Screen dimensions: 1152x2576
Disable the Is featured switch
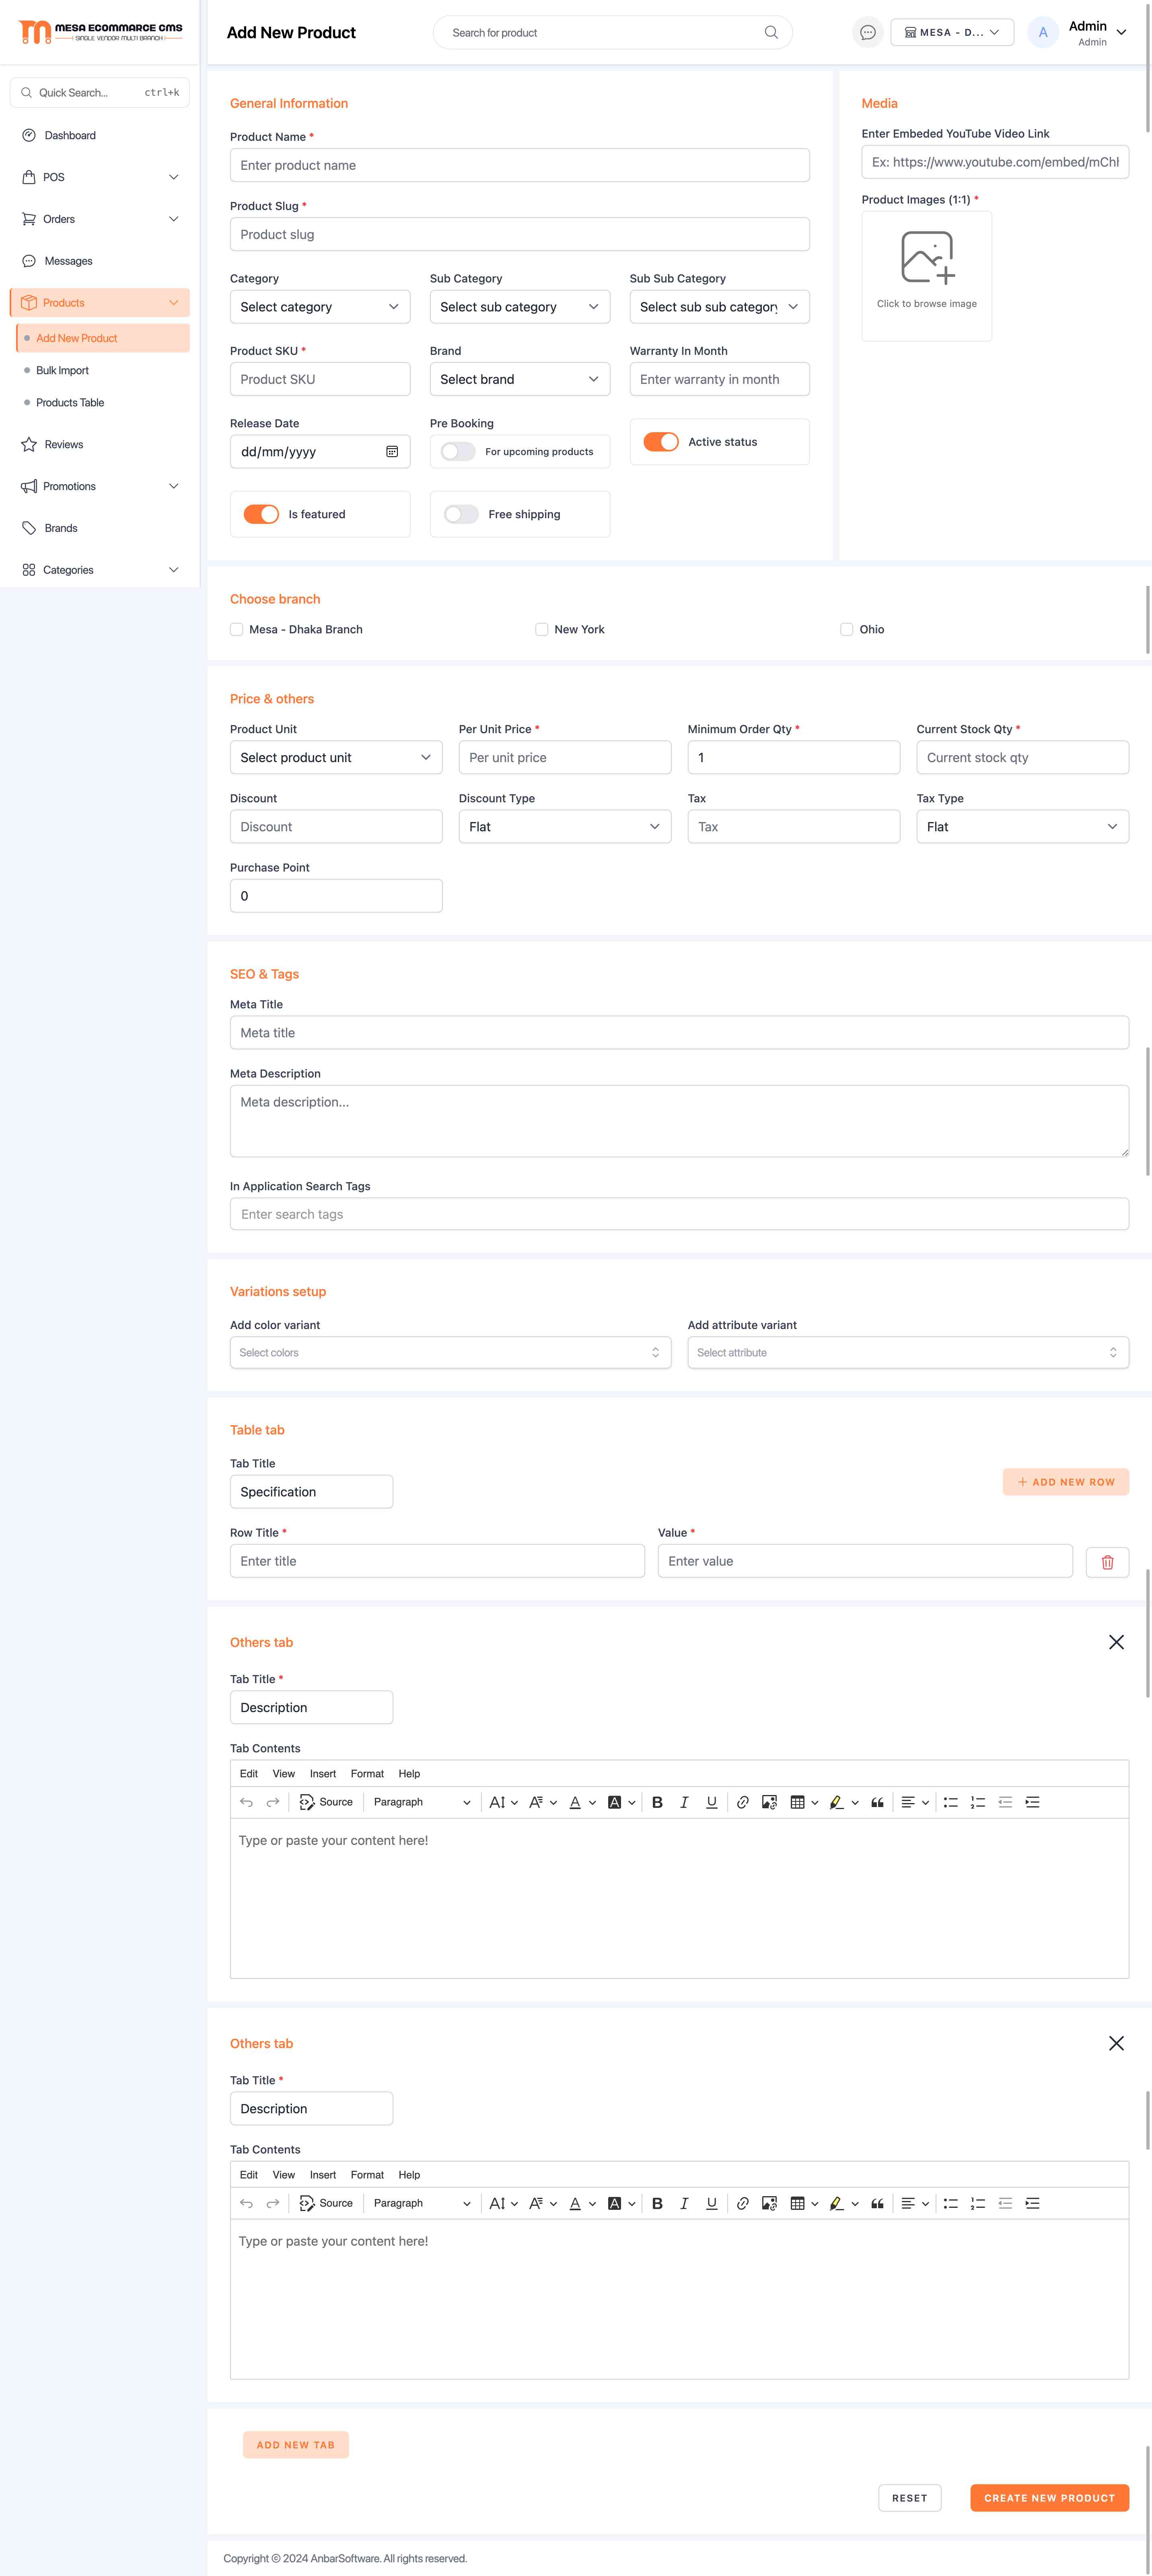(x=261, y=514)
